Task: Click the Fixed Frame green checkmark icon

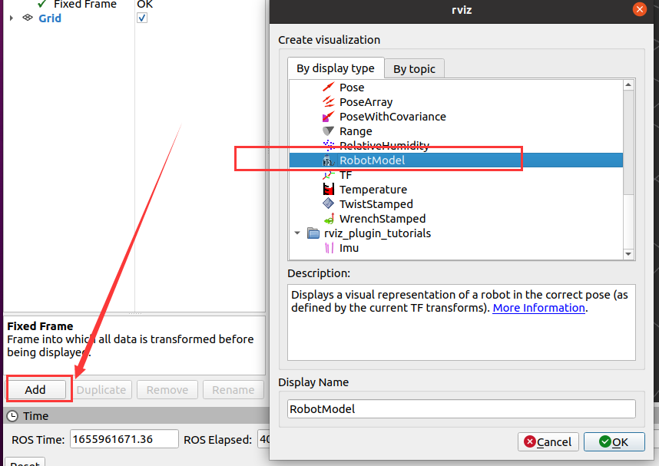Action: click(41, 4)
